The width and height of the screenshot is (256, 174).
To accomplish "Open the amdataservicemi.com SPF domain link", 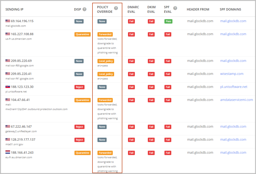I will [x=236, y=100].
